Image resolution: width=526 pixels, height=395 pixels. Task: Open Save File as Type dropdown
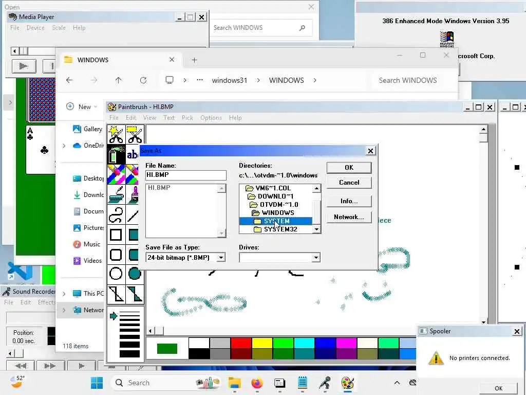pos(221,258)
